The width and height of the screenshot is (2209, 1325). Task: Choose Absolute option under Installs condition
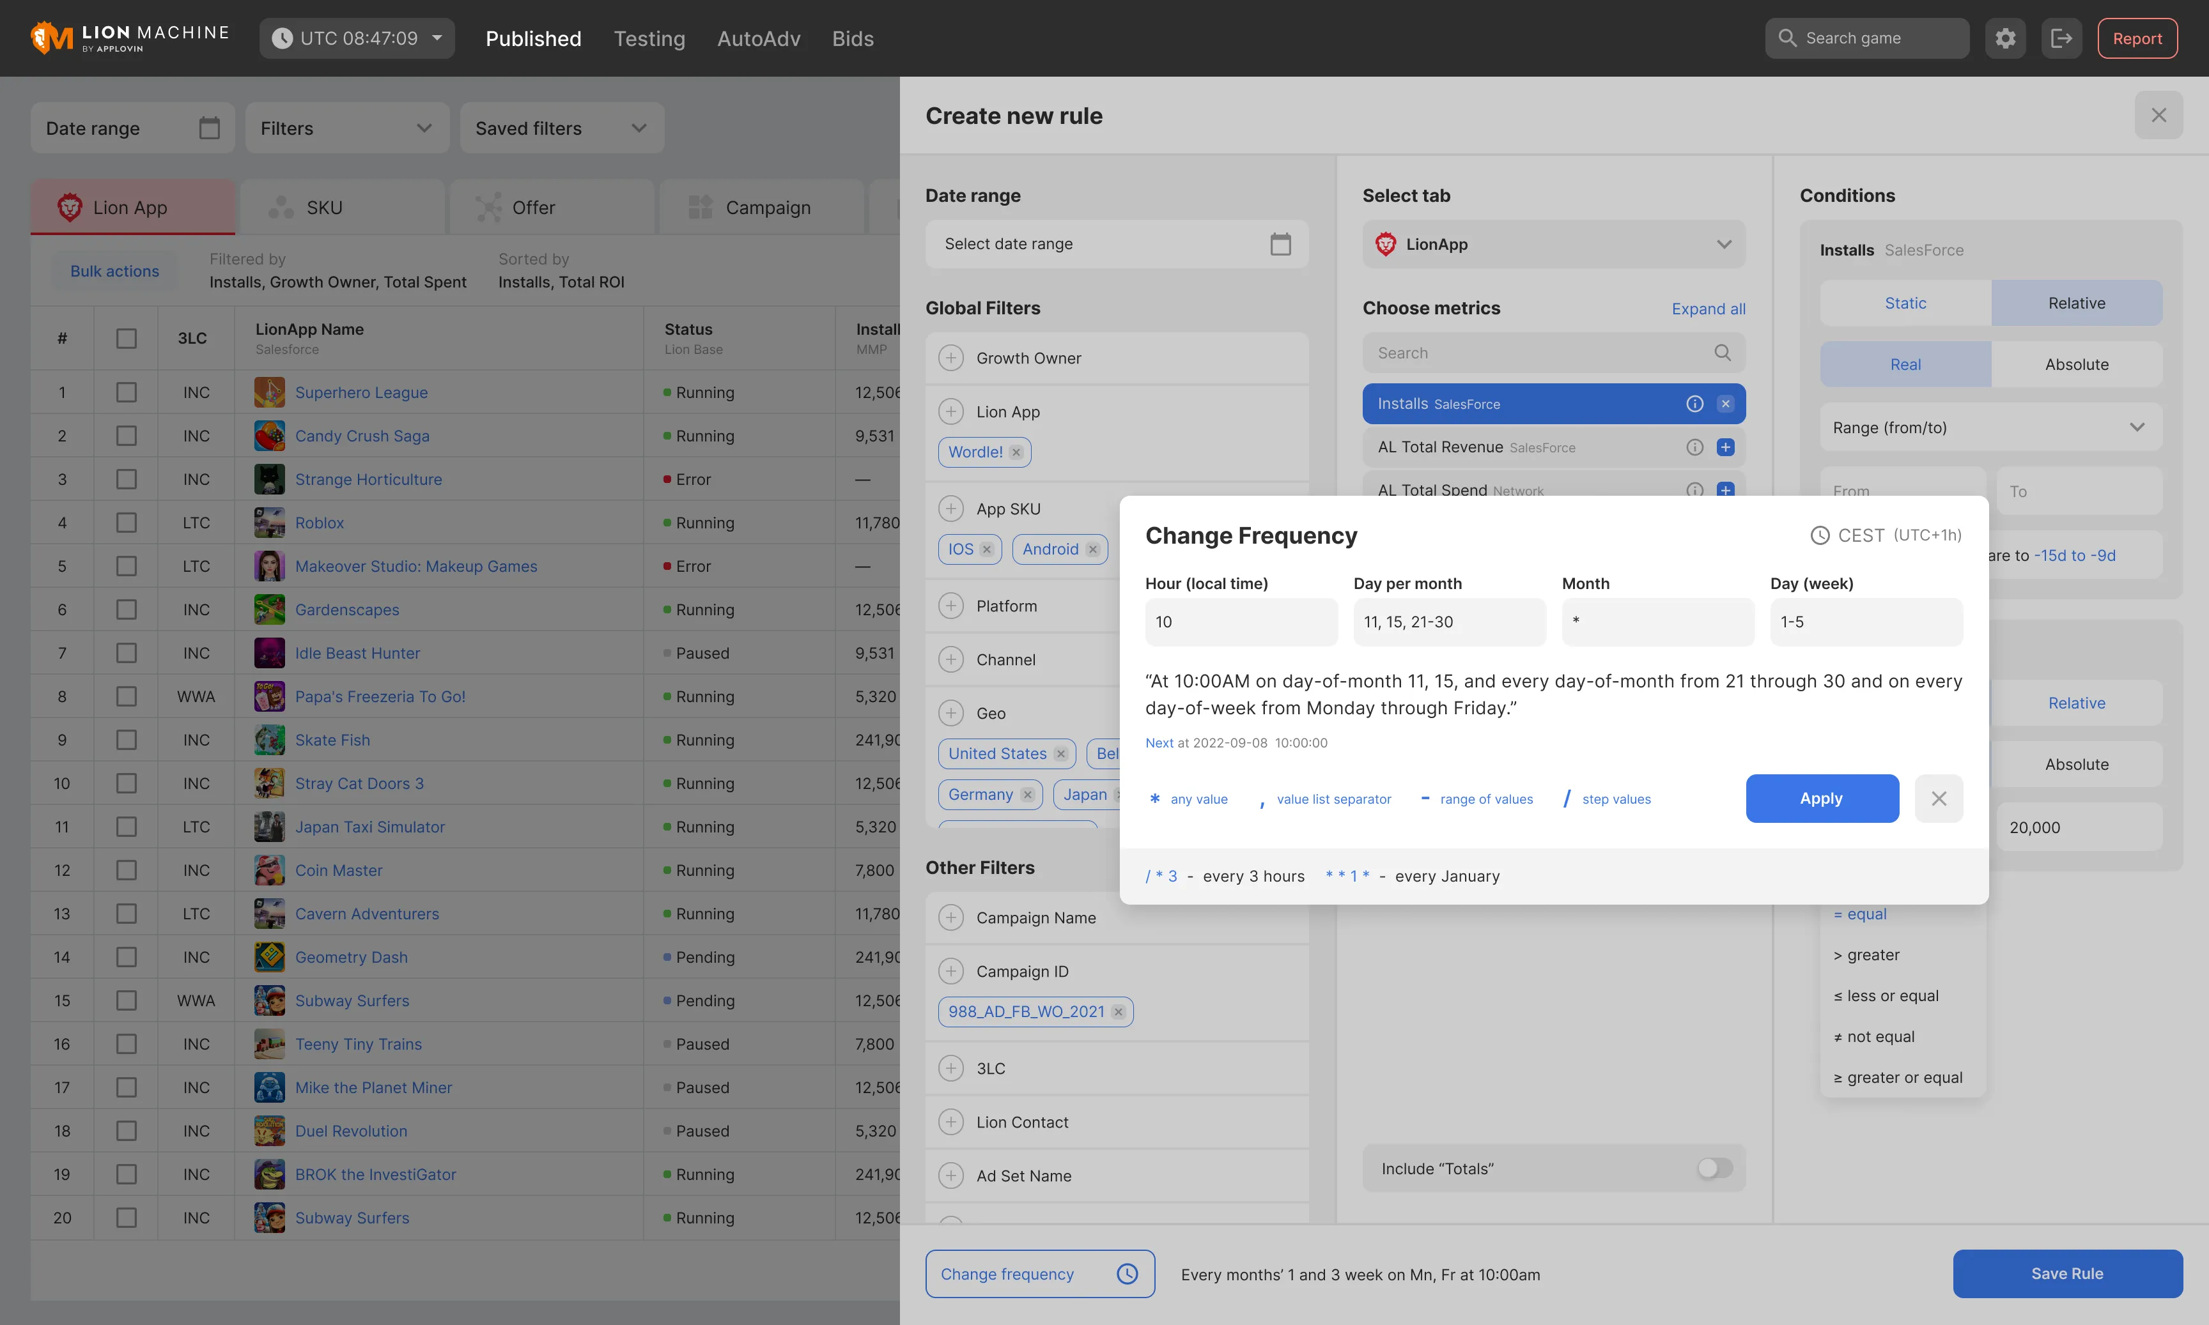(2077, 364)
